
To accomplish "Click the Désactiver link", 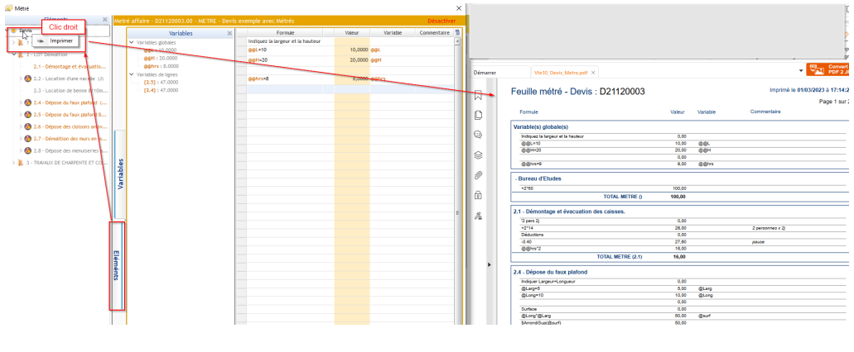I will tap(441, 20).
